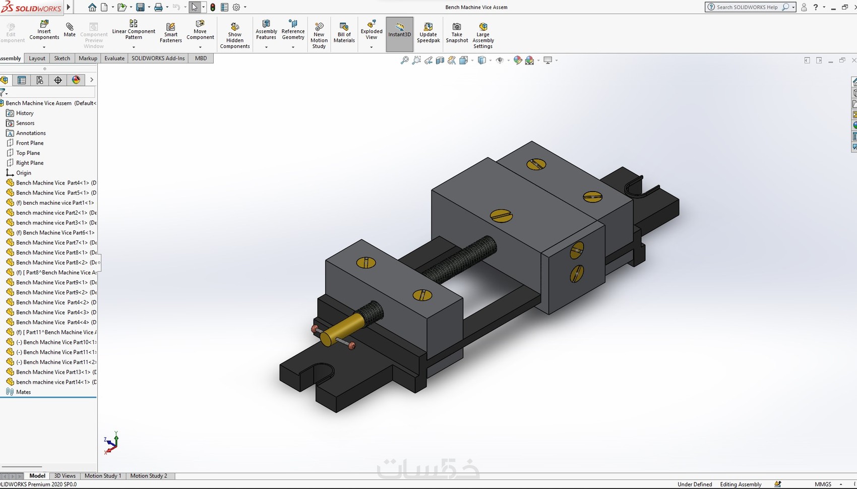
Task: Click the Print icon
Action: click(158, 7)
